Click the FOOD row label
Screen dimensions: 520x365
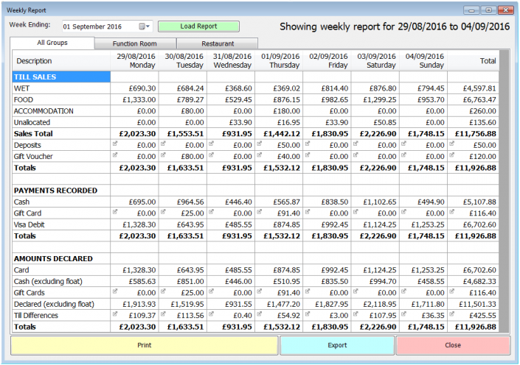point(24,99)
